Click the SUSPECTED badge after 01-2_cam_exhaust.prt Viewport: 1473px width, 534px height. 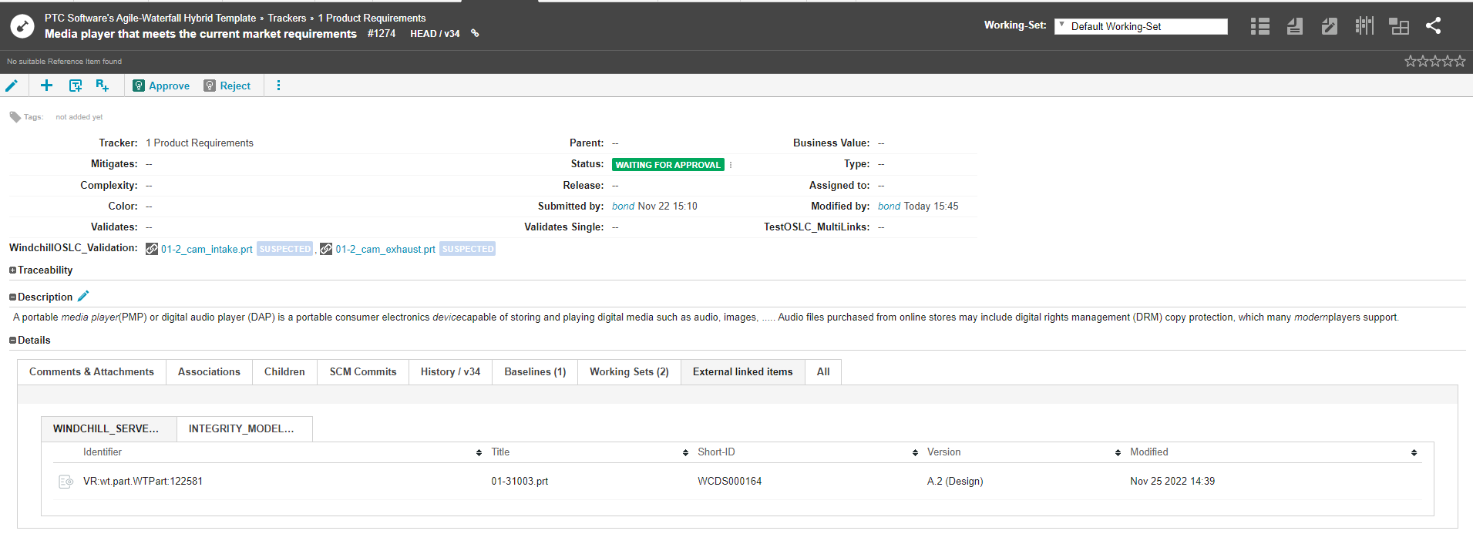click(468, 249)
